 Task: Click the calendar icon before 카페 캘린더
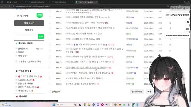[16, 56]
